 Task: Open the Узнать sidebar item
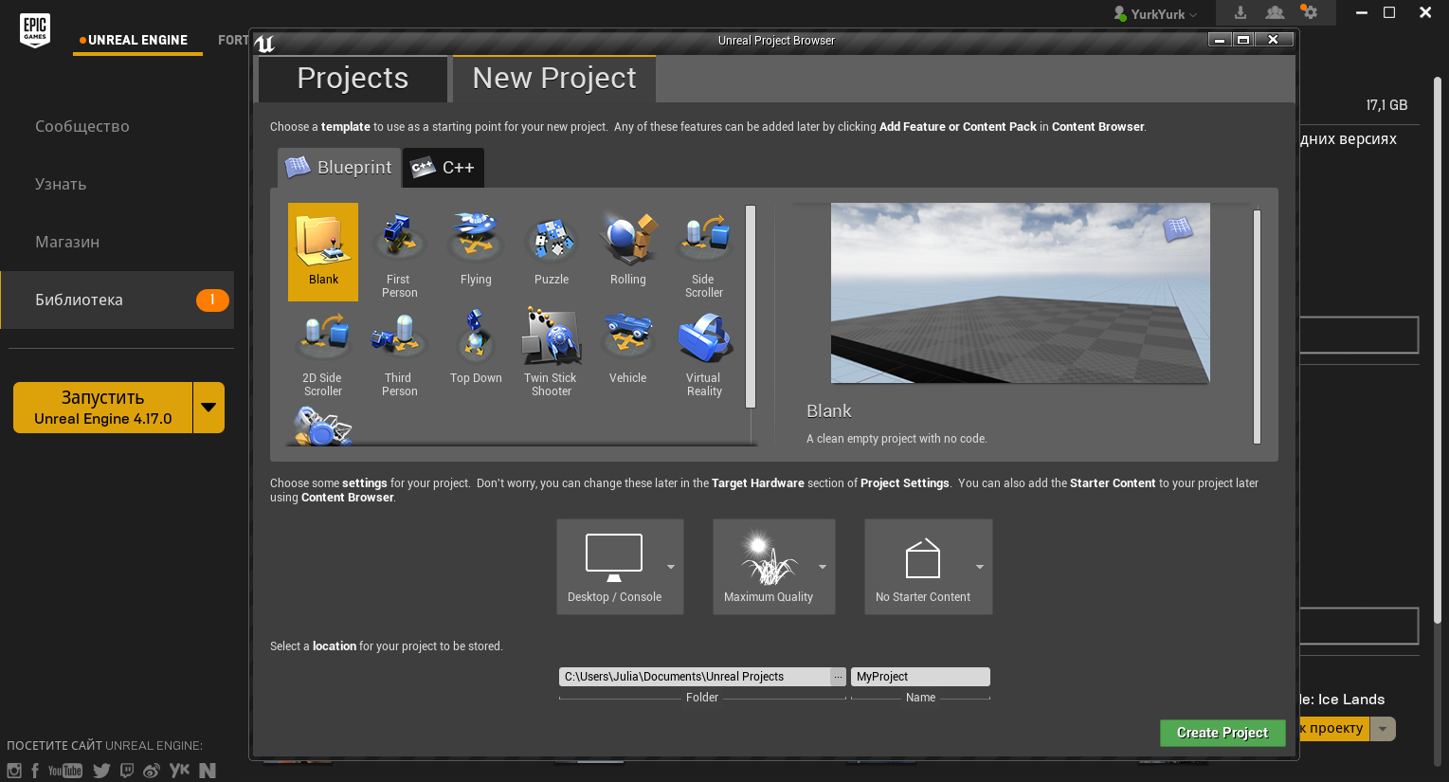(x=61, y=184)
